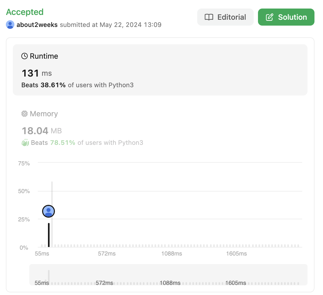Click the clapping hands icon near Beats

coord(25,143)
